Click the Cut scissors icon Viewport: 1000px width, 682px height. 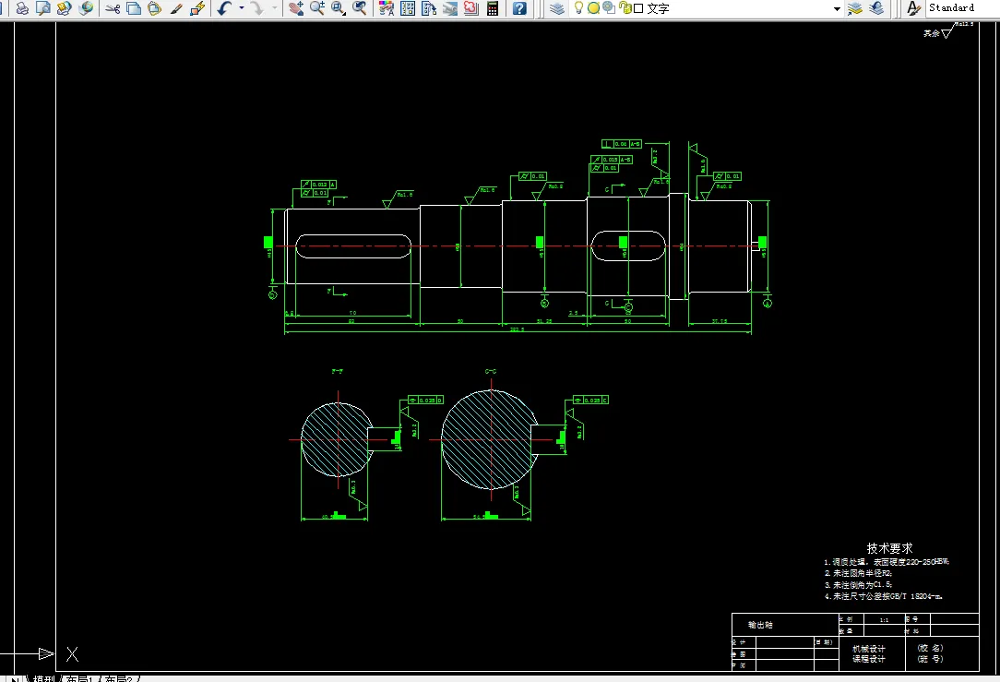click(x=113, y=8)
